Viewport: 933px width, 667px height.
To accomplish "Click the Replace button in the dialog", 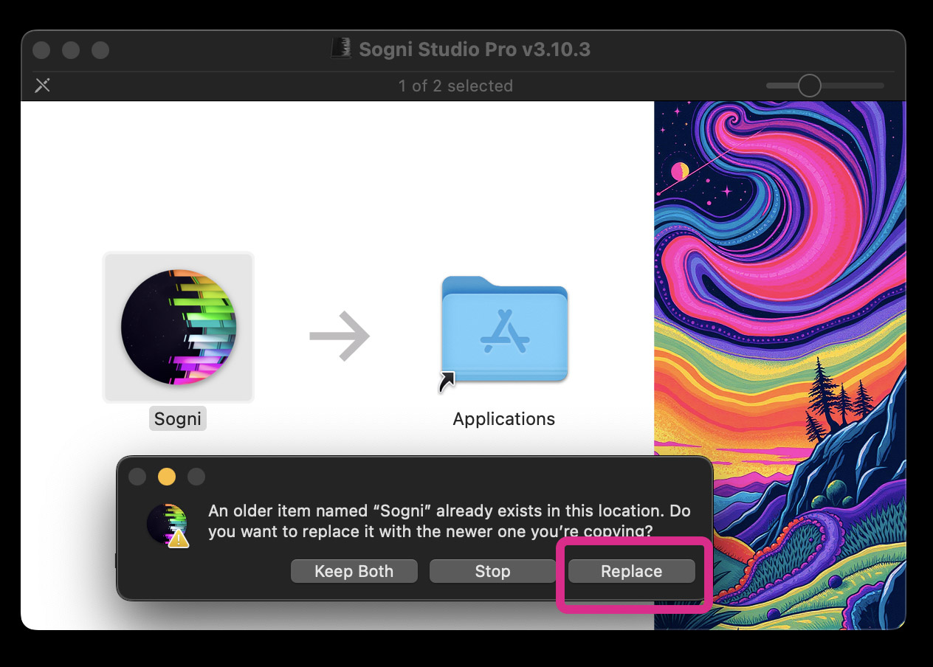I will pyautogui.click(x=631, y=571).
